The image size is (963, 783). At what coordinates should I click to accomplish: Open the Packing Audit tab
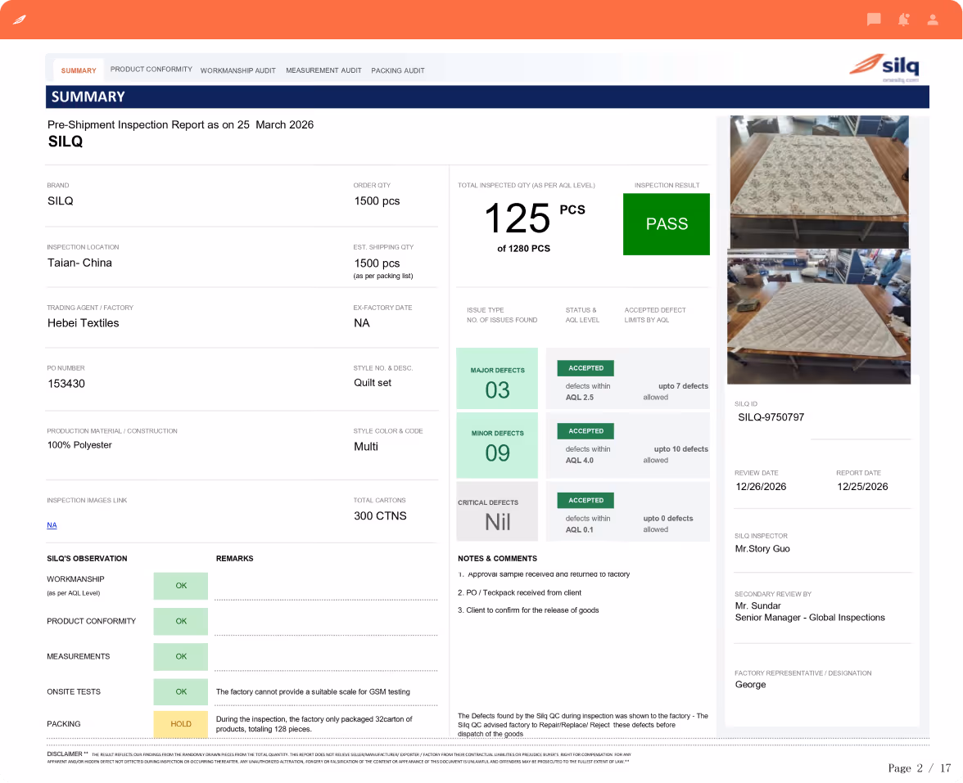click(x=397, y=70)
